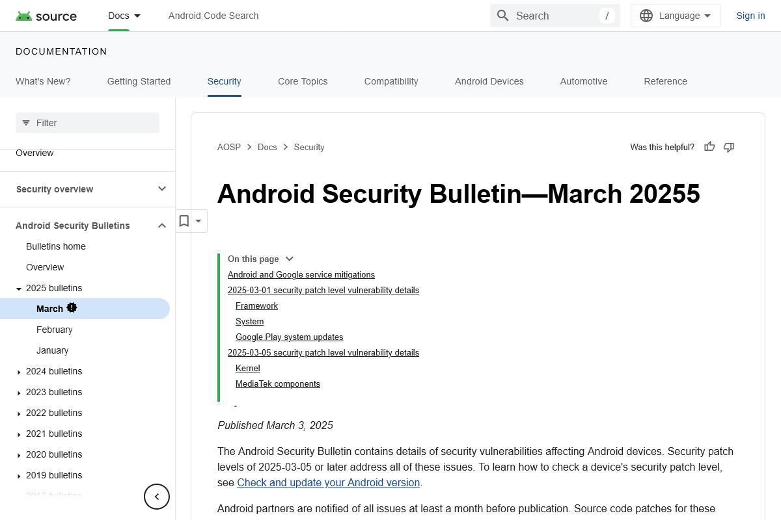The height and width of the screenshot is (520, 781).
Task: Collapse the side navigation with arrow button
Action: (157, 497)
